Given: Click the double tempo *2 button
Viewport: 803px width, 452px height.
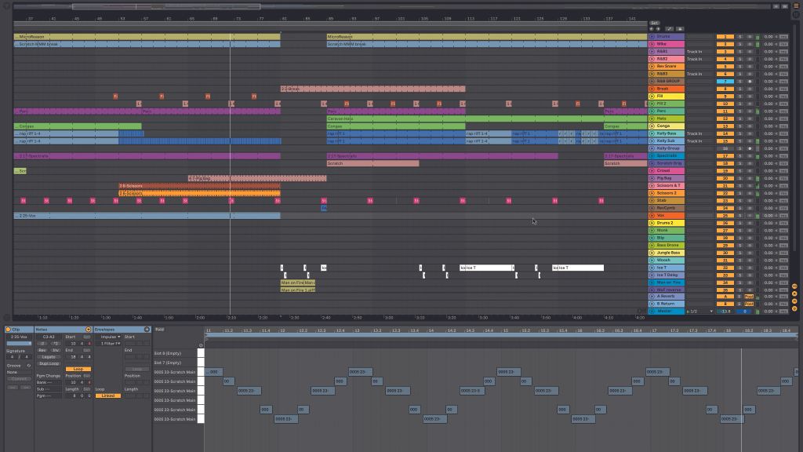Looking at the screenshot, I should [55, 344].
